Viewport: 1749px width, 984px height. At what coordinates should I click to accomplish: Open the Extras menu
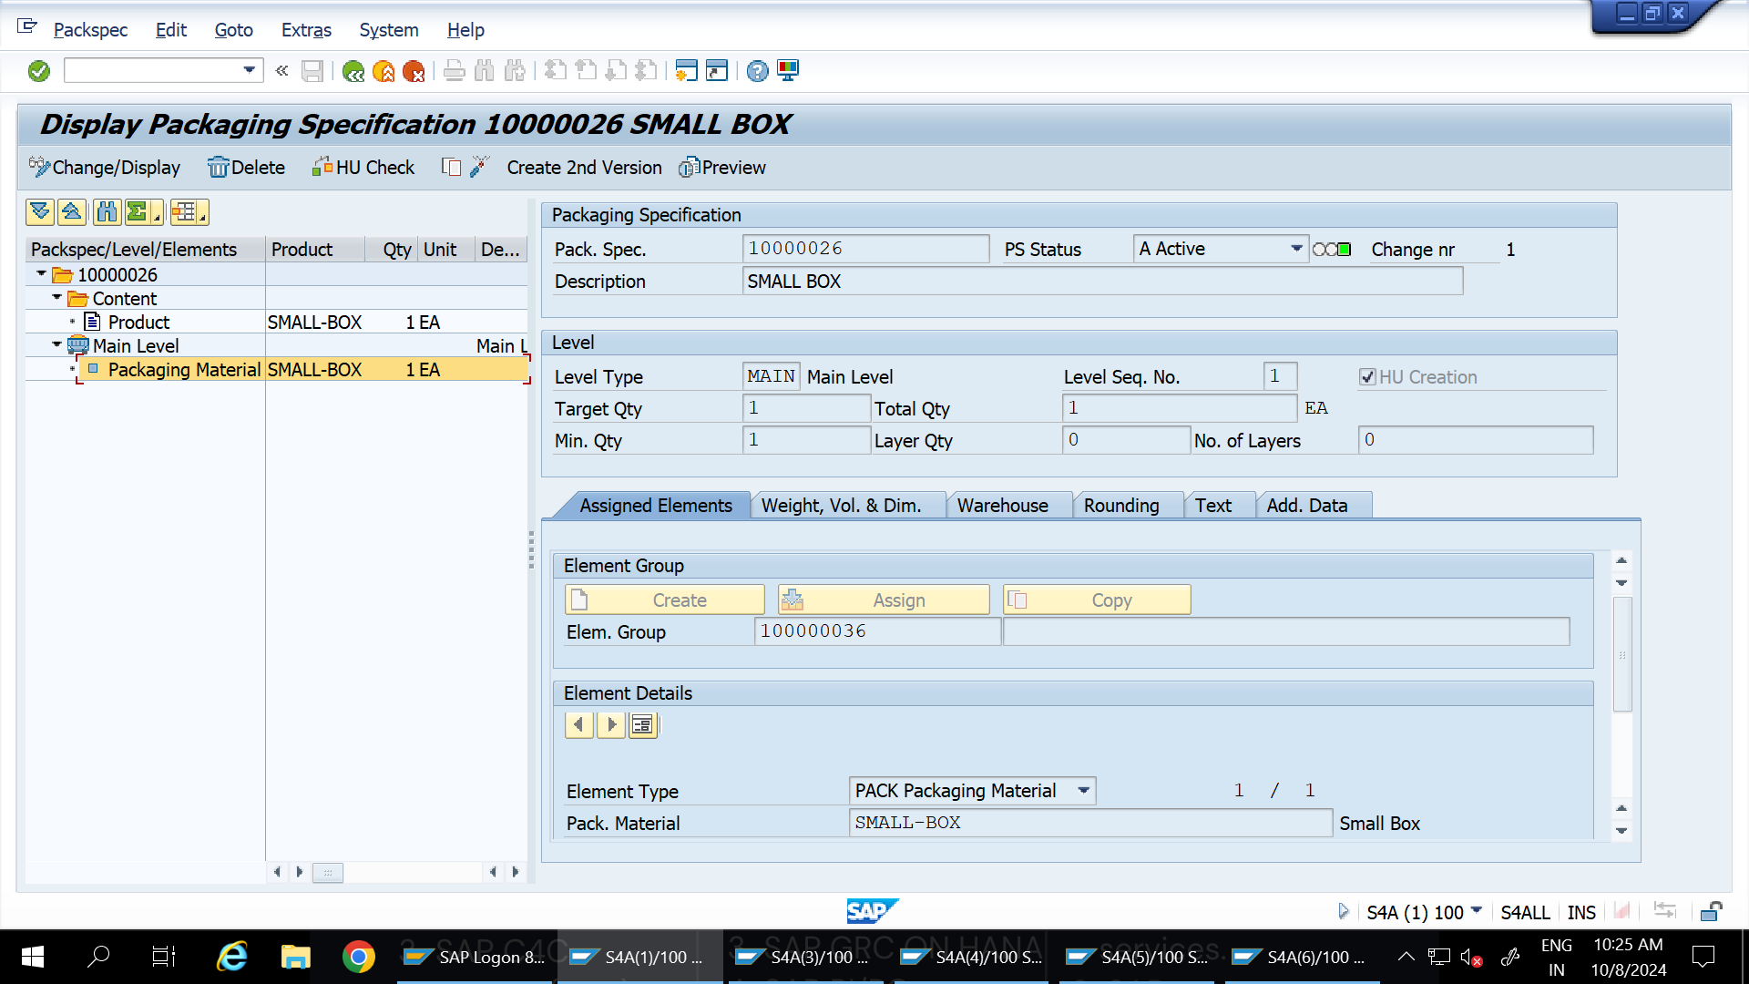point(305,30)
